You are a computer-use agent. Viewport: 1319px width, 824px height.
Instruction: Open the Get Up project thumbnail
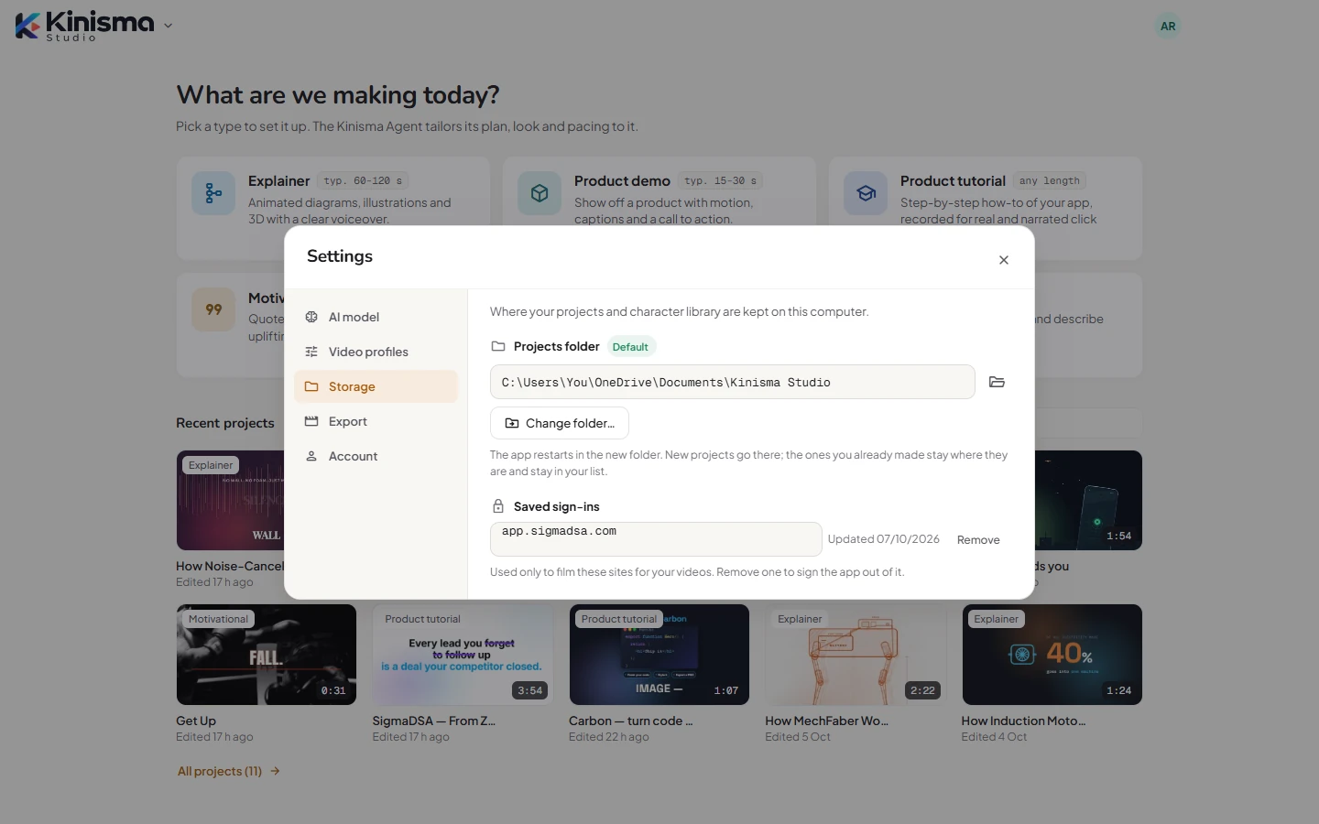267,655
